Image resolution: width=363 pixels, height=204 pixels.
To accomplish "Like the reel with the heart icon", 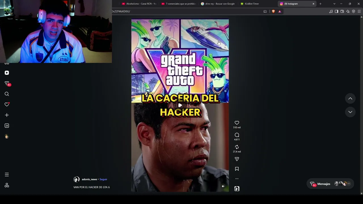I will 237,123.
